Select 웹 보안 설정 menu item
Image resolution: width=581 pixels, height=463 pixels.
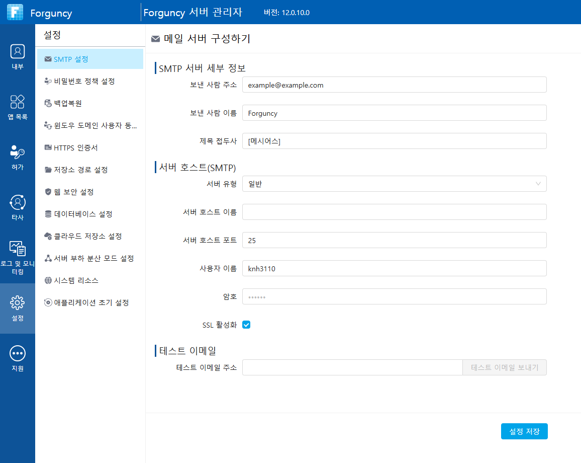click(90, 191)
